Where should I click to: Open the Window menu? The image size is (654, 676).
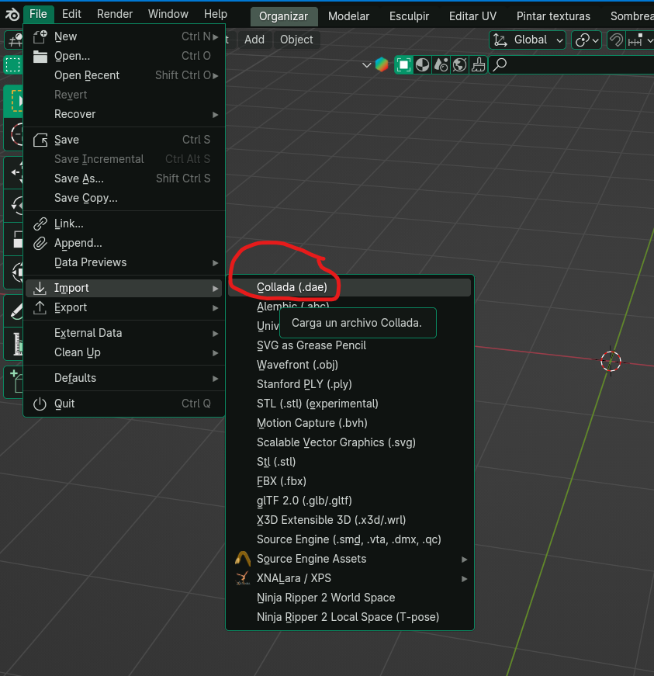tap(168, 14)
